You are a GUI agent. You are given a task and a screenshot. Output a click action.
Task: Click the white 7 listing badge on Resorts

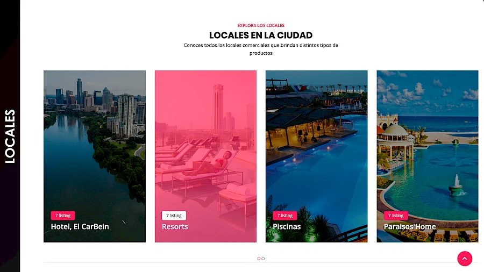point(174,215)
